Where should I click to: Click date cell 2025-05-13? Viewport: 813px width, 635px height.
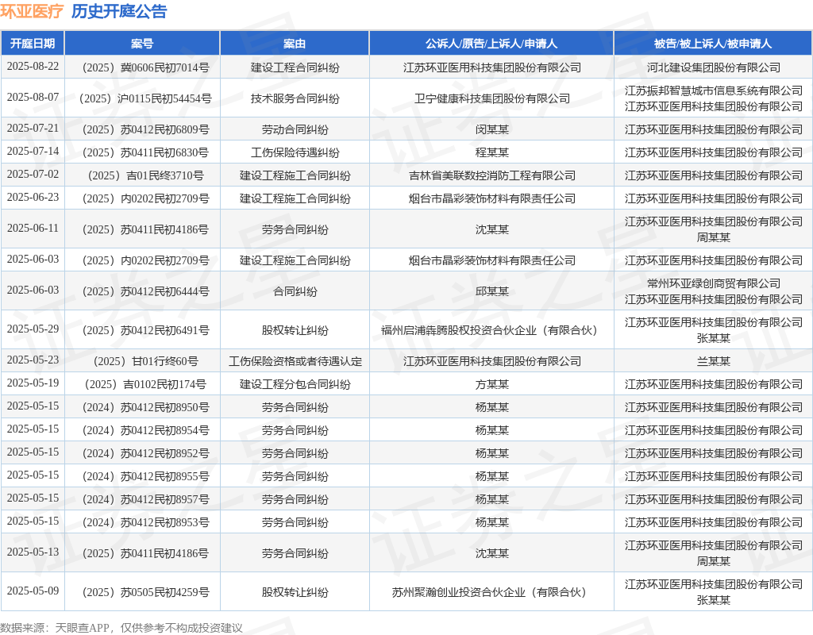pyautogui.click(x=33, y=552)
